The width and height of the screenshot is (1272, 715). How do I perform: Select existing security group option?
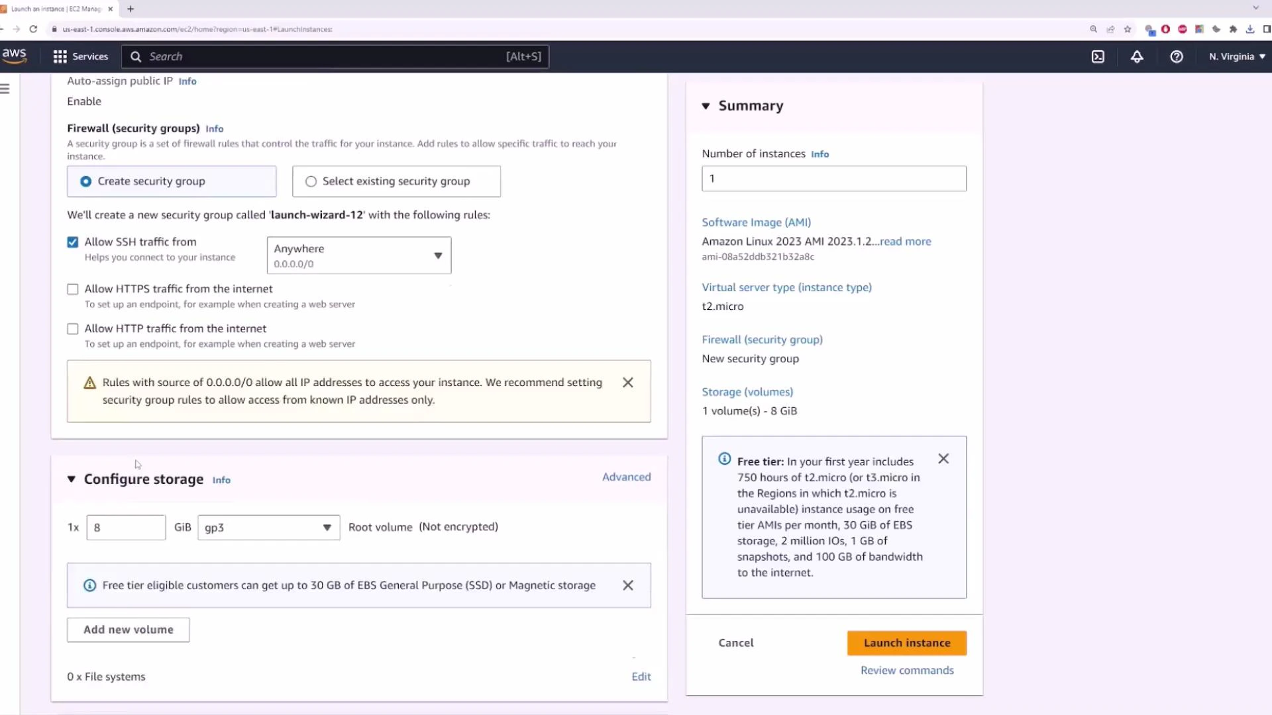[x=311, y=181]
